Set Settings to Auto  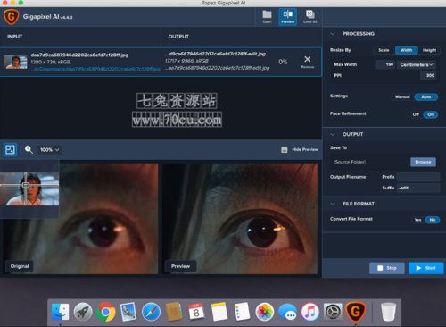(x=426, y=96)
